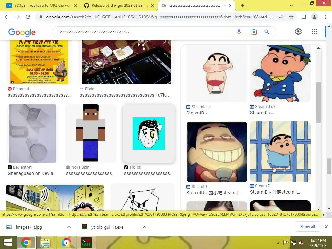Open the yt-dlp GUI taskbar app

87,243
